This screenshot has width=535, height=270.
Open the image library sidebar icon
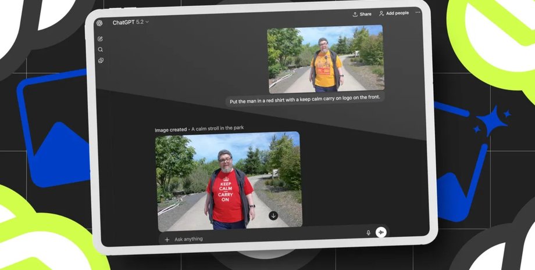coord(101,60)
